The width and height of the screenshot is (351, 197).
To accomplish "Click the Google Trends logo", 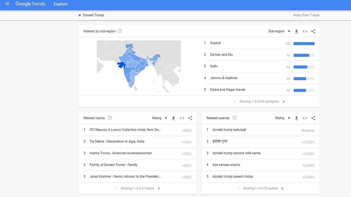I will pos(30,4).
